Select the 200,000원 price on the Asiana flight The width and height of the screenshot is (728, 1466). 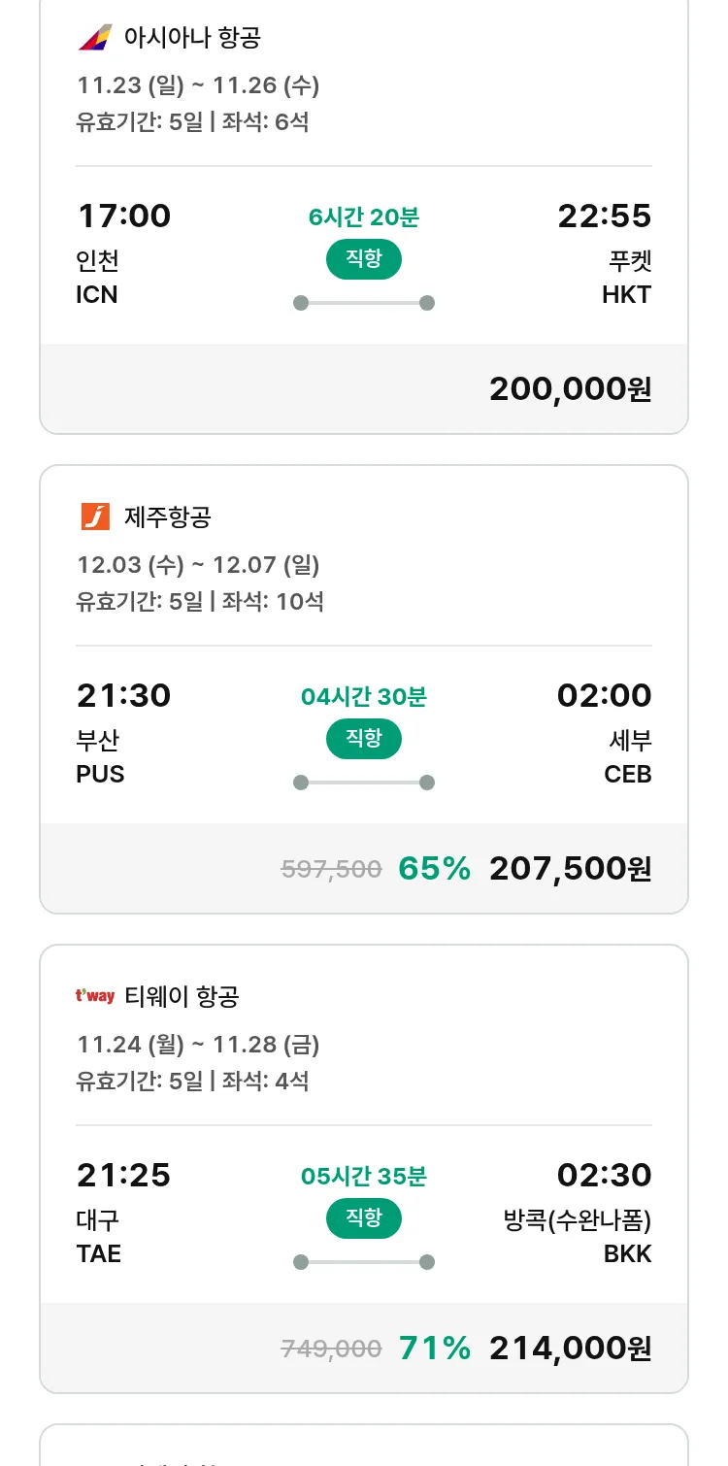tap(570, 389)
